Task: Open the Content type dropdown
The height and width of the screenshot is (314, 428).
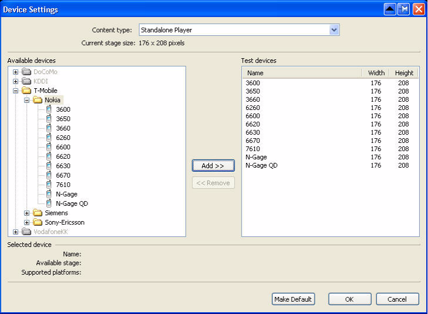Action: click(334, 30)
